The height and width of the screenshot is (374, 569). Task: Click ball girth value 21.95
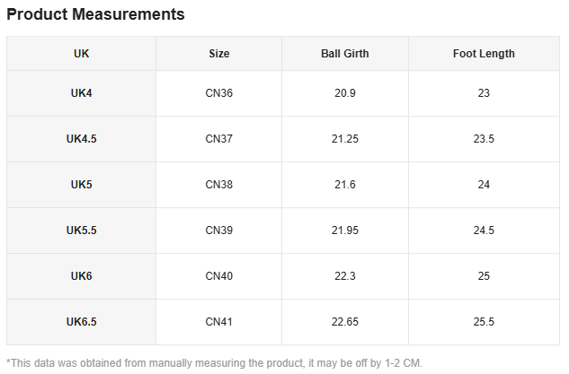pos(344,230)
